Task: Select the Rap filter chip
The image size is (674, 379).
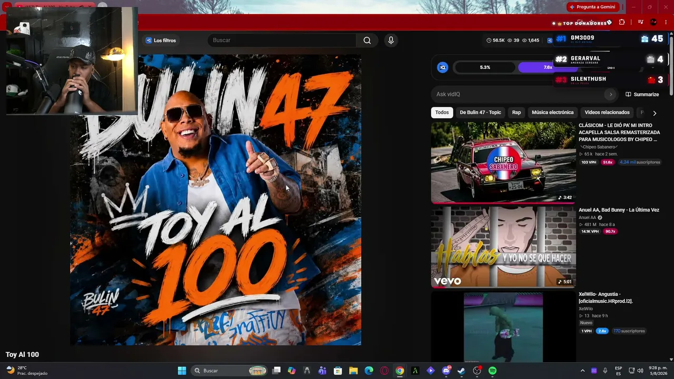Action: [x=517, y=113]
